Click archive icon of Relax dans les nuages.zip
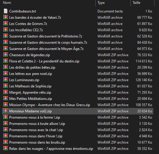159x154 pixels. (6, 149)
